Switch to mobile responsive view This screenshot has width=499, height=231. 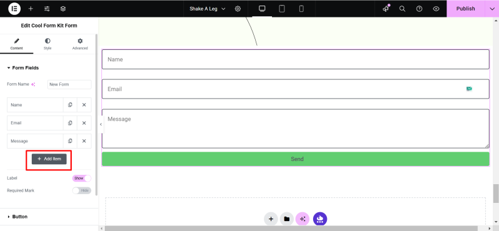301,9
